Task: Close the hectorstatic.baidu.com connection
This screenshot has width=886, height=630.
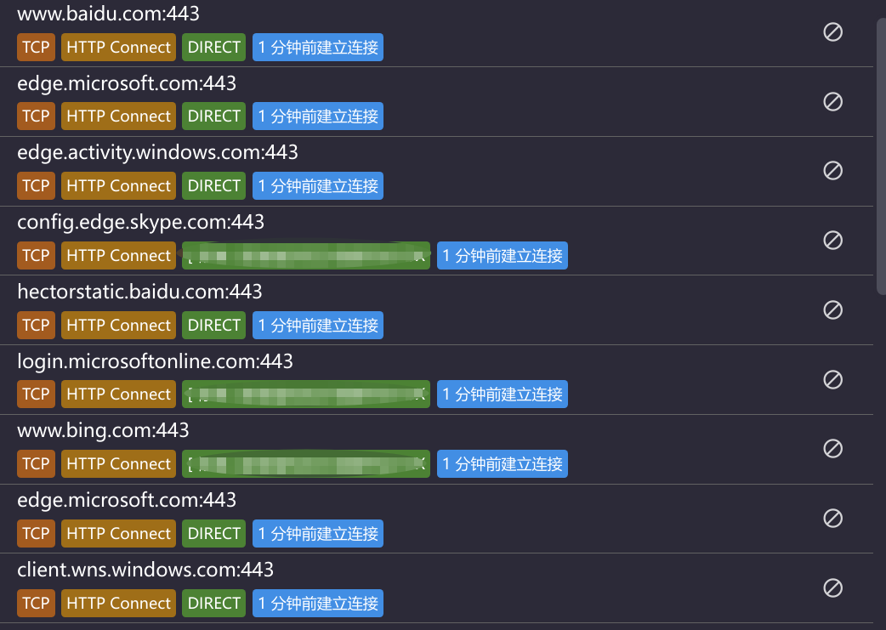Action: click(x=832, y=309)
